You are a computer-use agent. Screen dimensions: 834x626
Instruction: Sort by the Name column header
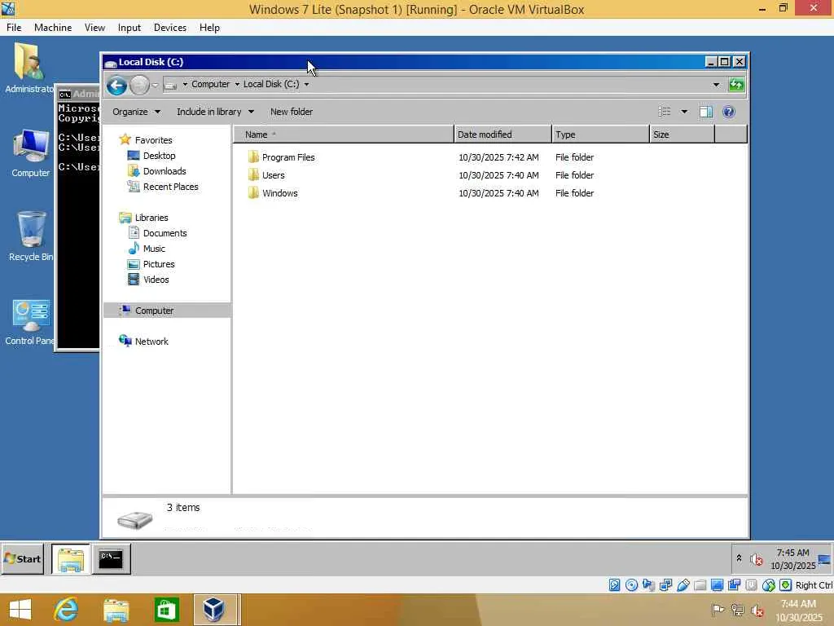(x=344, y=134)
